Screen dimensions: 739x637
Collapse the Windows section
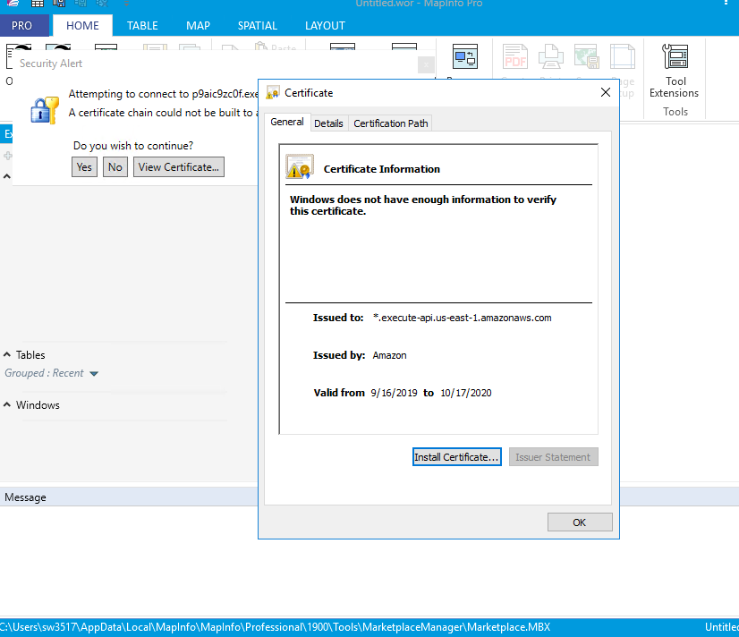click(x=8, y=405)
